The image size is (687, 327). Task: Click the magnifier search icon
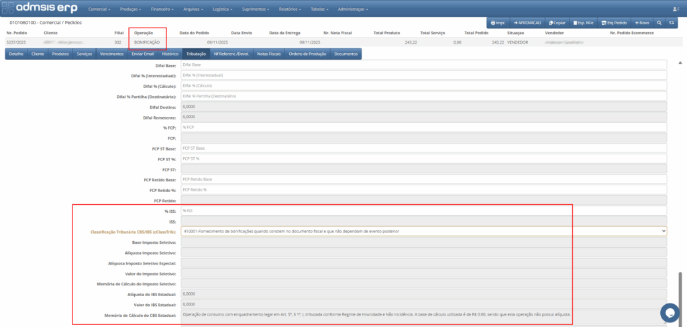[659, 22]
